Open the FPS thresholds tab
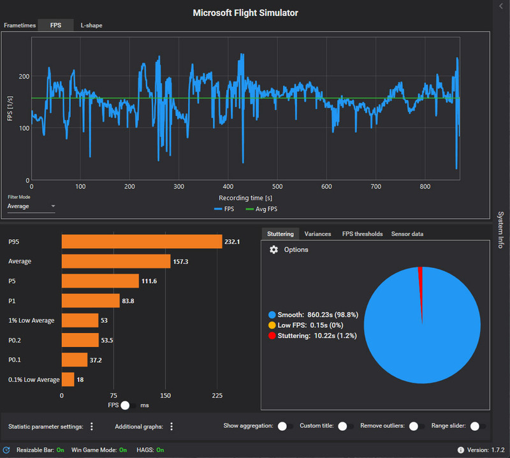This screenshot has width=510, height=458. tap(362, 234)
